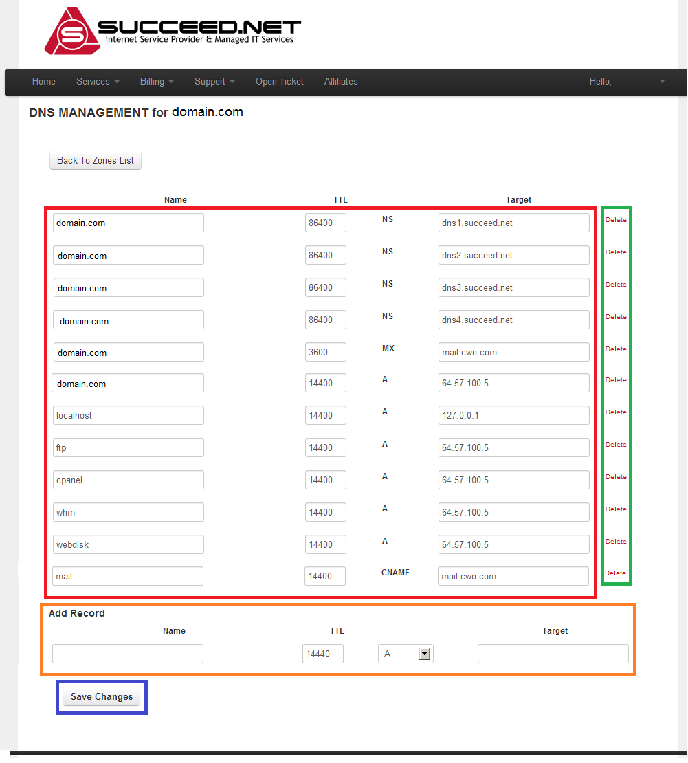Edit the TTL value of the webdisk record

pyautogui.click(x=324, y=544)
